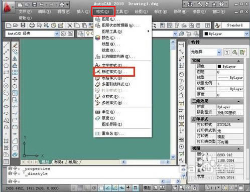The height and width of the screenshot is (192, 250).
Task: Click the help question mark toolbar icon
Action: [x=207, y=26]
